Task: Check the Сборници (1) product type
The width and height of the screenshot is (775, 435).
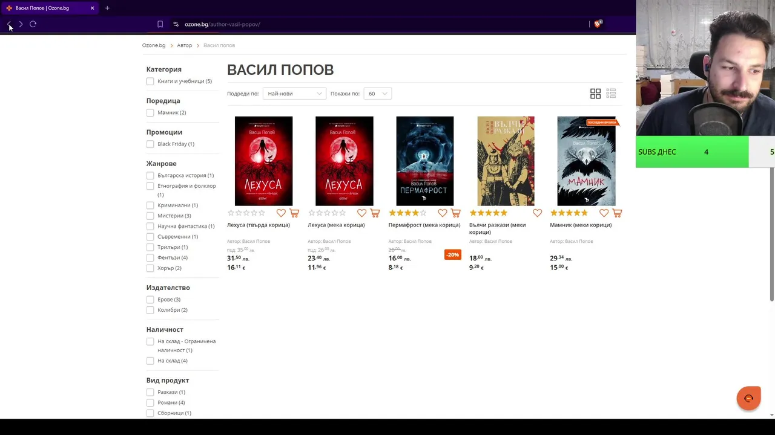Action: click(x=150, y=413)
